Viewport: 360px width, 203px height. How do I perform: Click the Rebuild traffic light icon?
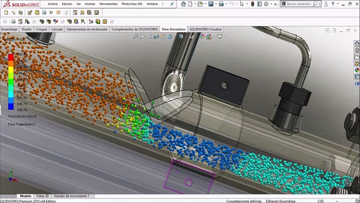pyautogui.click(x=253, y=4)
